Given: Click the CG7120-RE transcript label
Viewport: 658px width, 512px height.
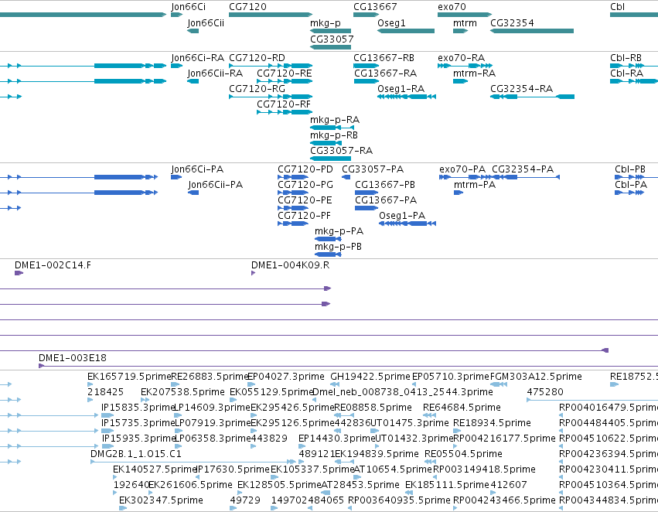Looking at the screenshot, I should pos(284,73).
